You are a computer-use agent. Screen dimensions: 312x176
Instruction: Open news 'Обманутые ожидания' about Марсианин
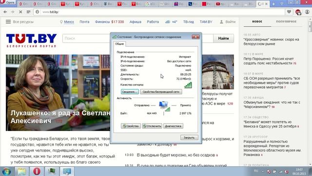(x=272, y=104)
